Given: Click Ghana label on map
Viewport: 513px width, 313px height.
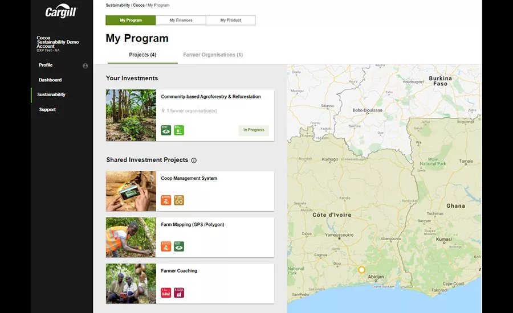Looking at the screenshot, I should [x=456, y=206].
